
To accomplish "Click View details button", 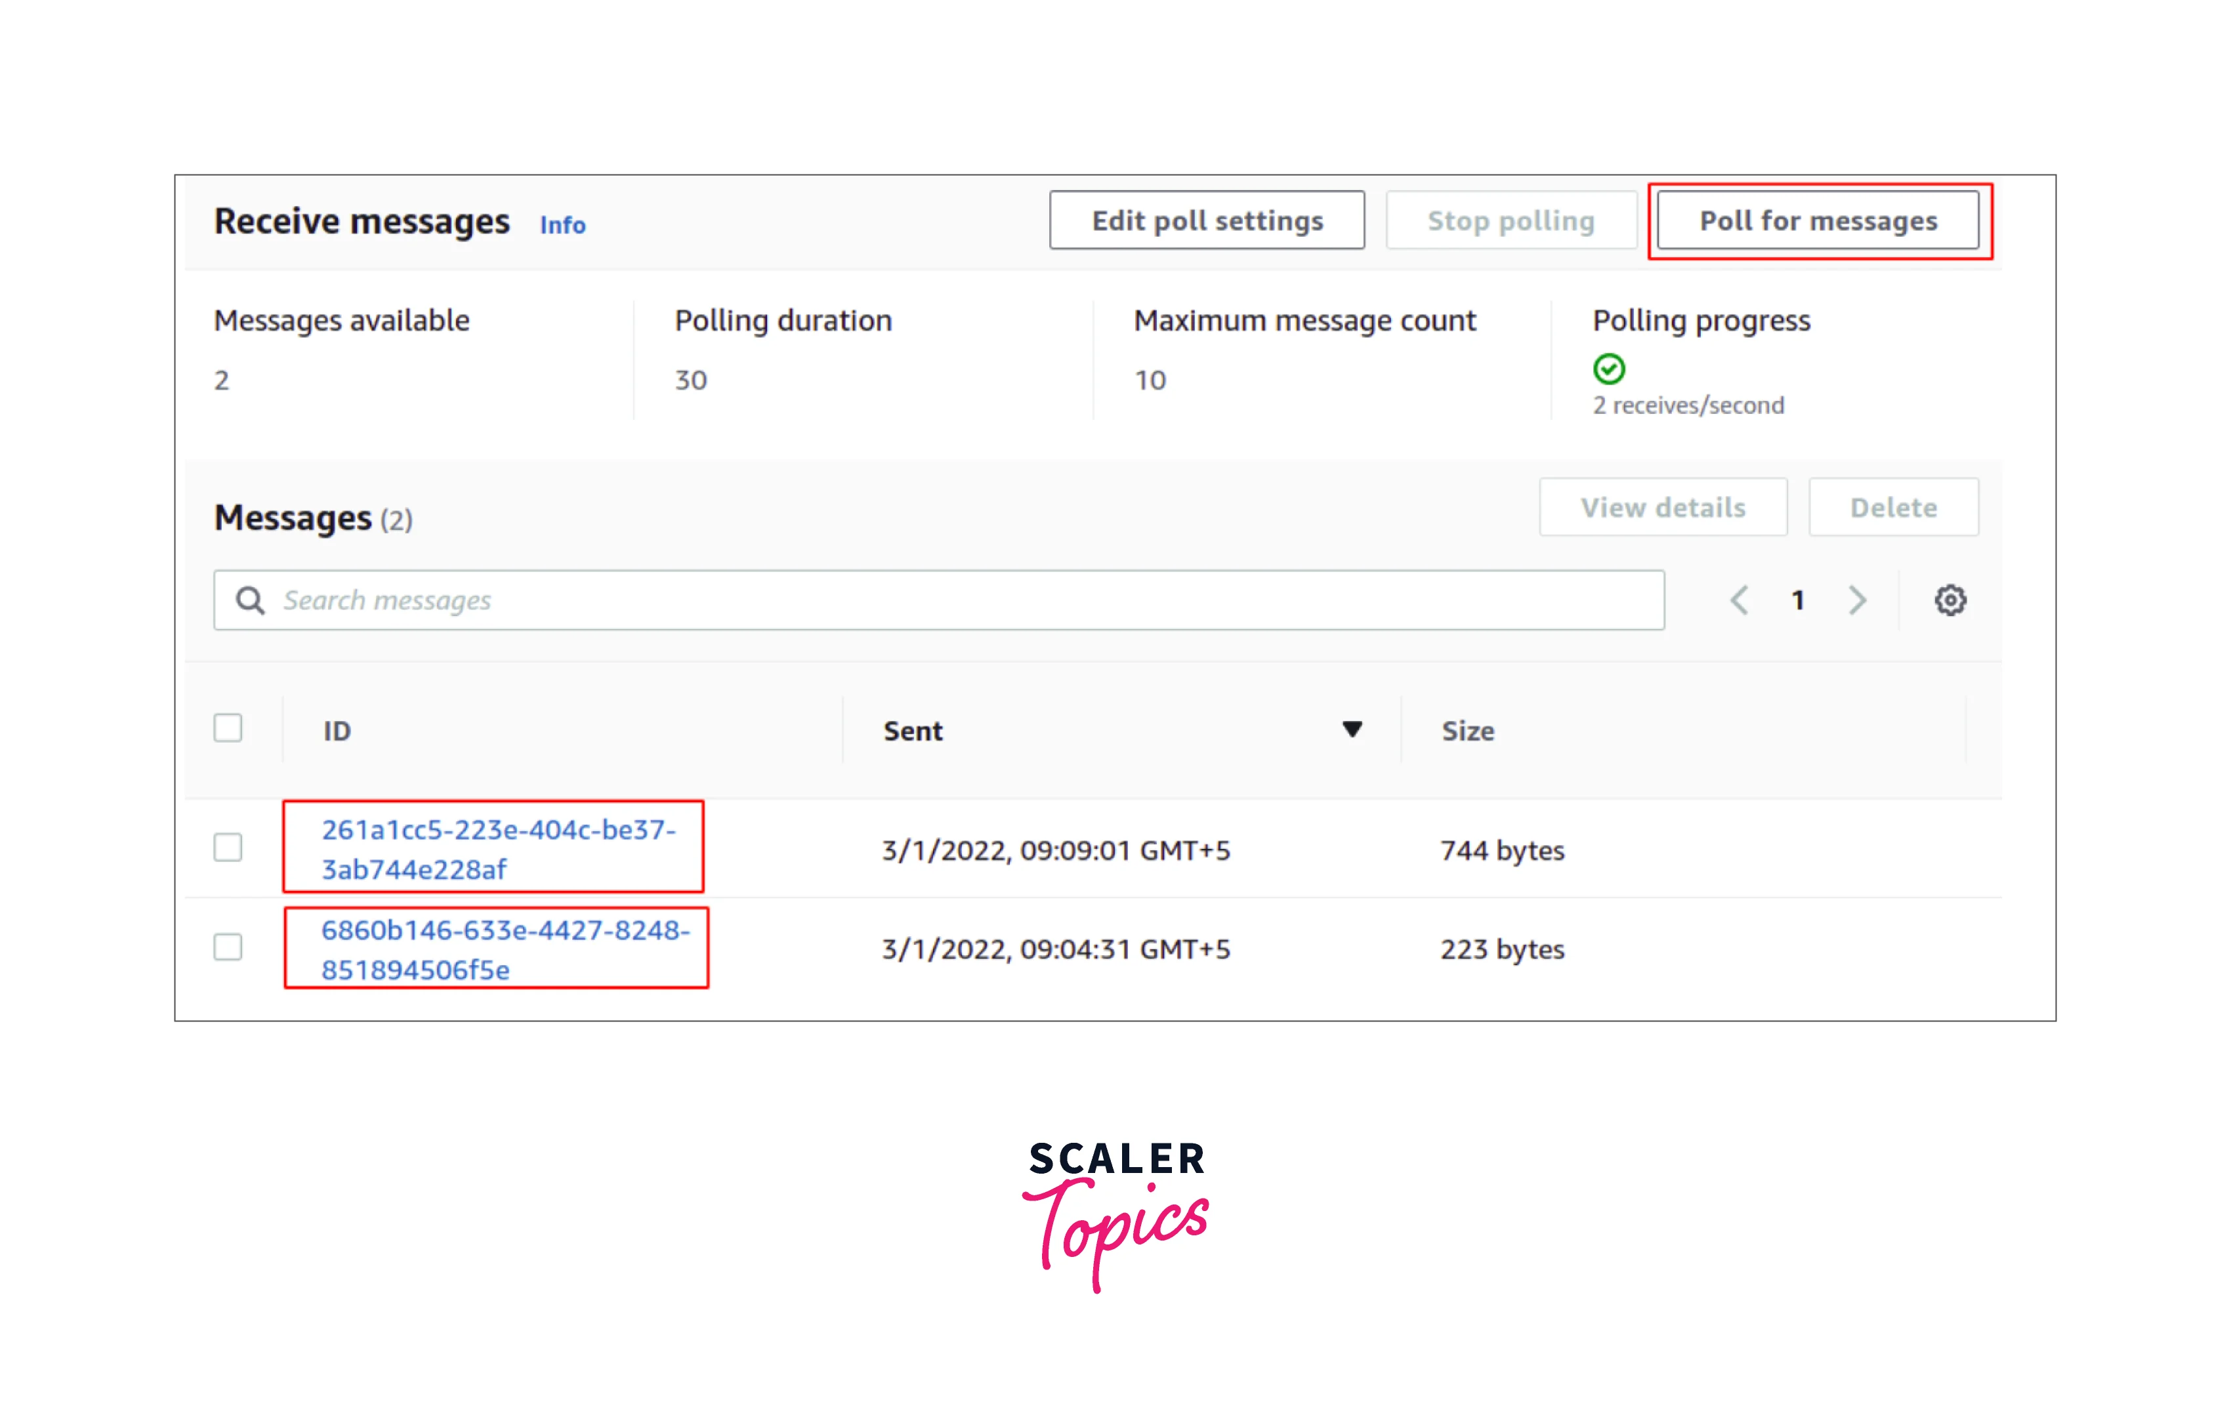I will (x=1662, y=508).
